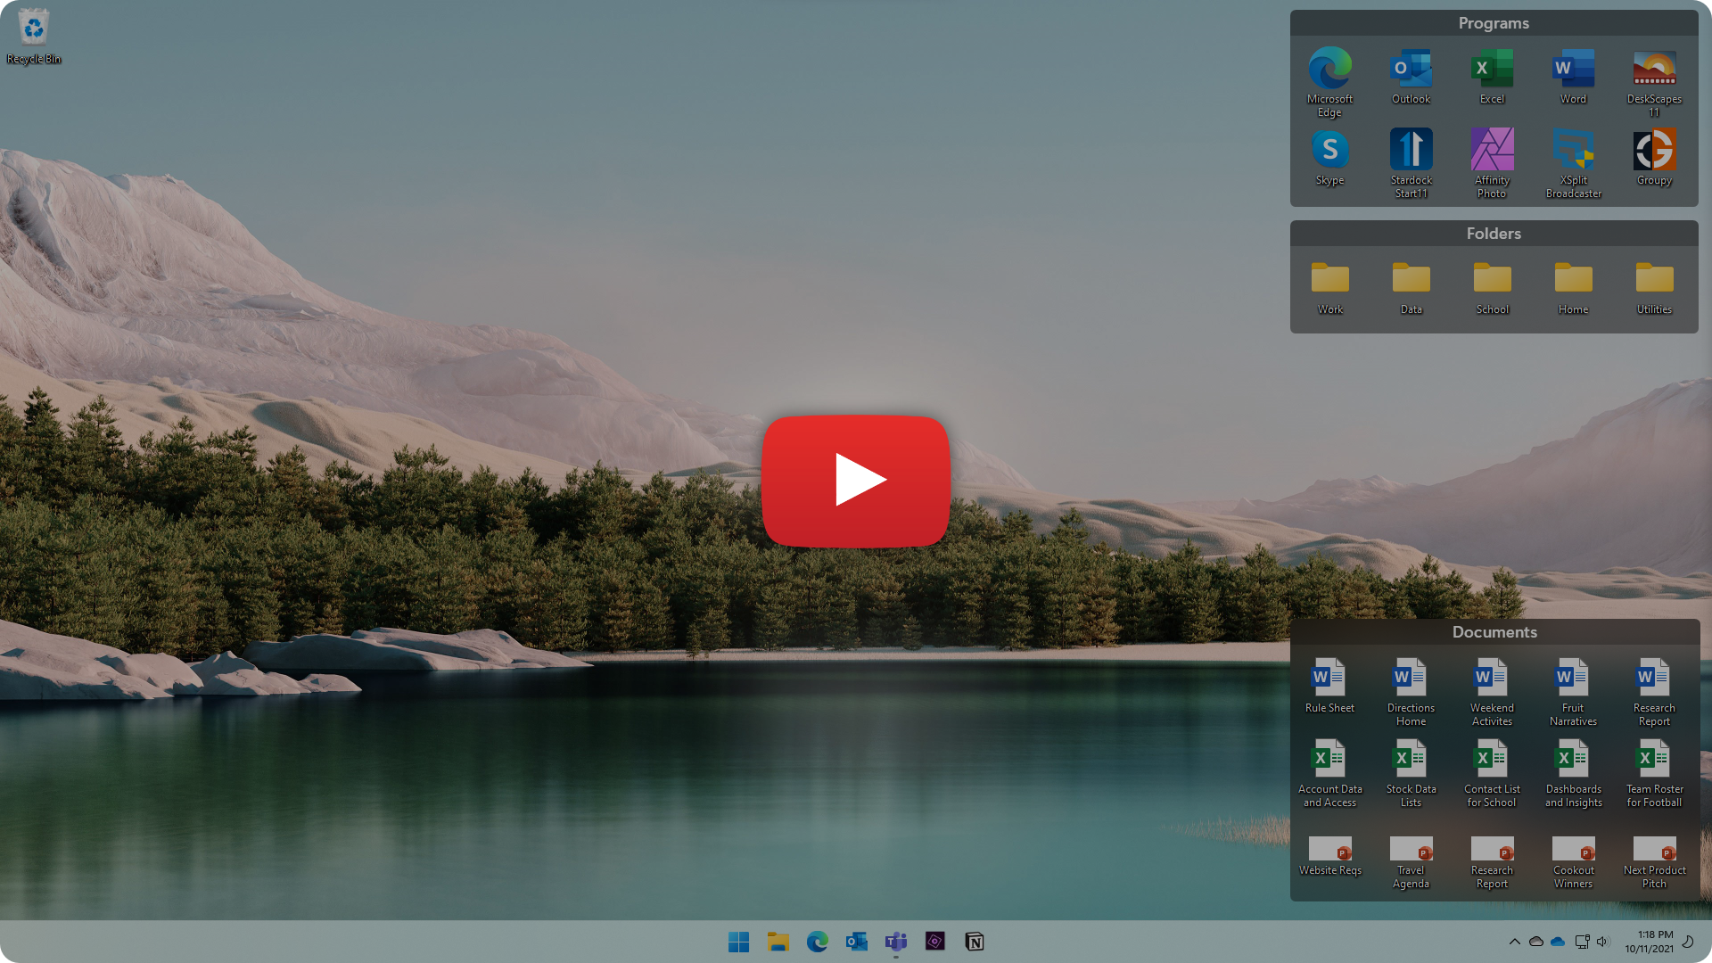Screen dimensions: 1712x963
Task: Click the Programs panel header
Action: 1494,22
